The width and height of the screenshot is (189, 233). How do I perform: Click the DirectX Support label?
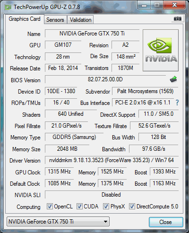coord(118,115)
